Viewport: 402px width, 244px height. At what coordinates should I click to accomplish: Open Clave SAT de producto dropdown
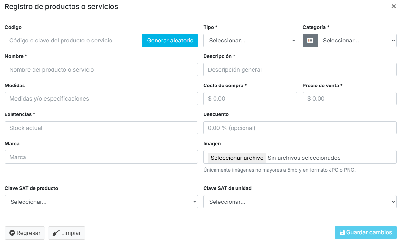(x=101, y=202)
